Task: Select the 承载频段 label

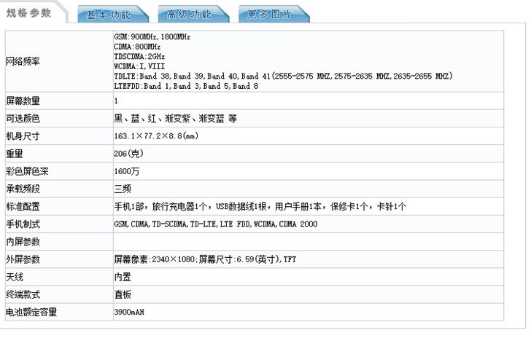Action: (x=23, y=189)
